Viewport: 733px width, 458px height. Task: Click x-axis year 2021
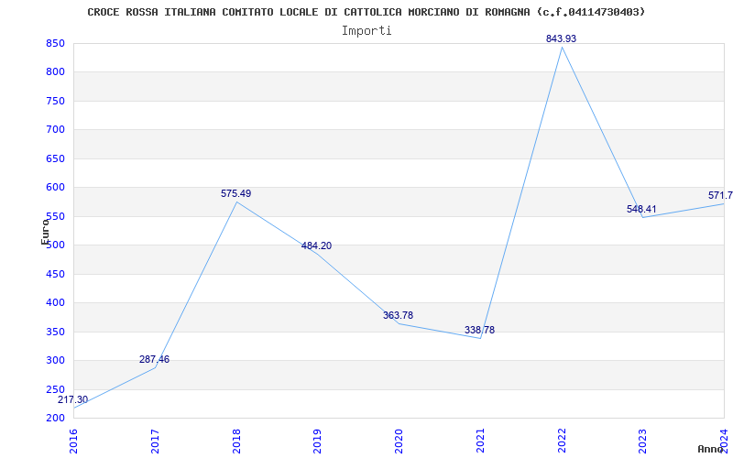(x=480, y=441)
